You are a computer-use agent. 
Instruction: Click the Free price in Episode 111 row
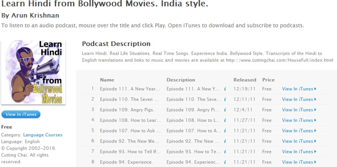[x=267, y=89]
